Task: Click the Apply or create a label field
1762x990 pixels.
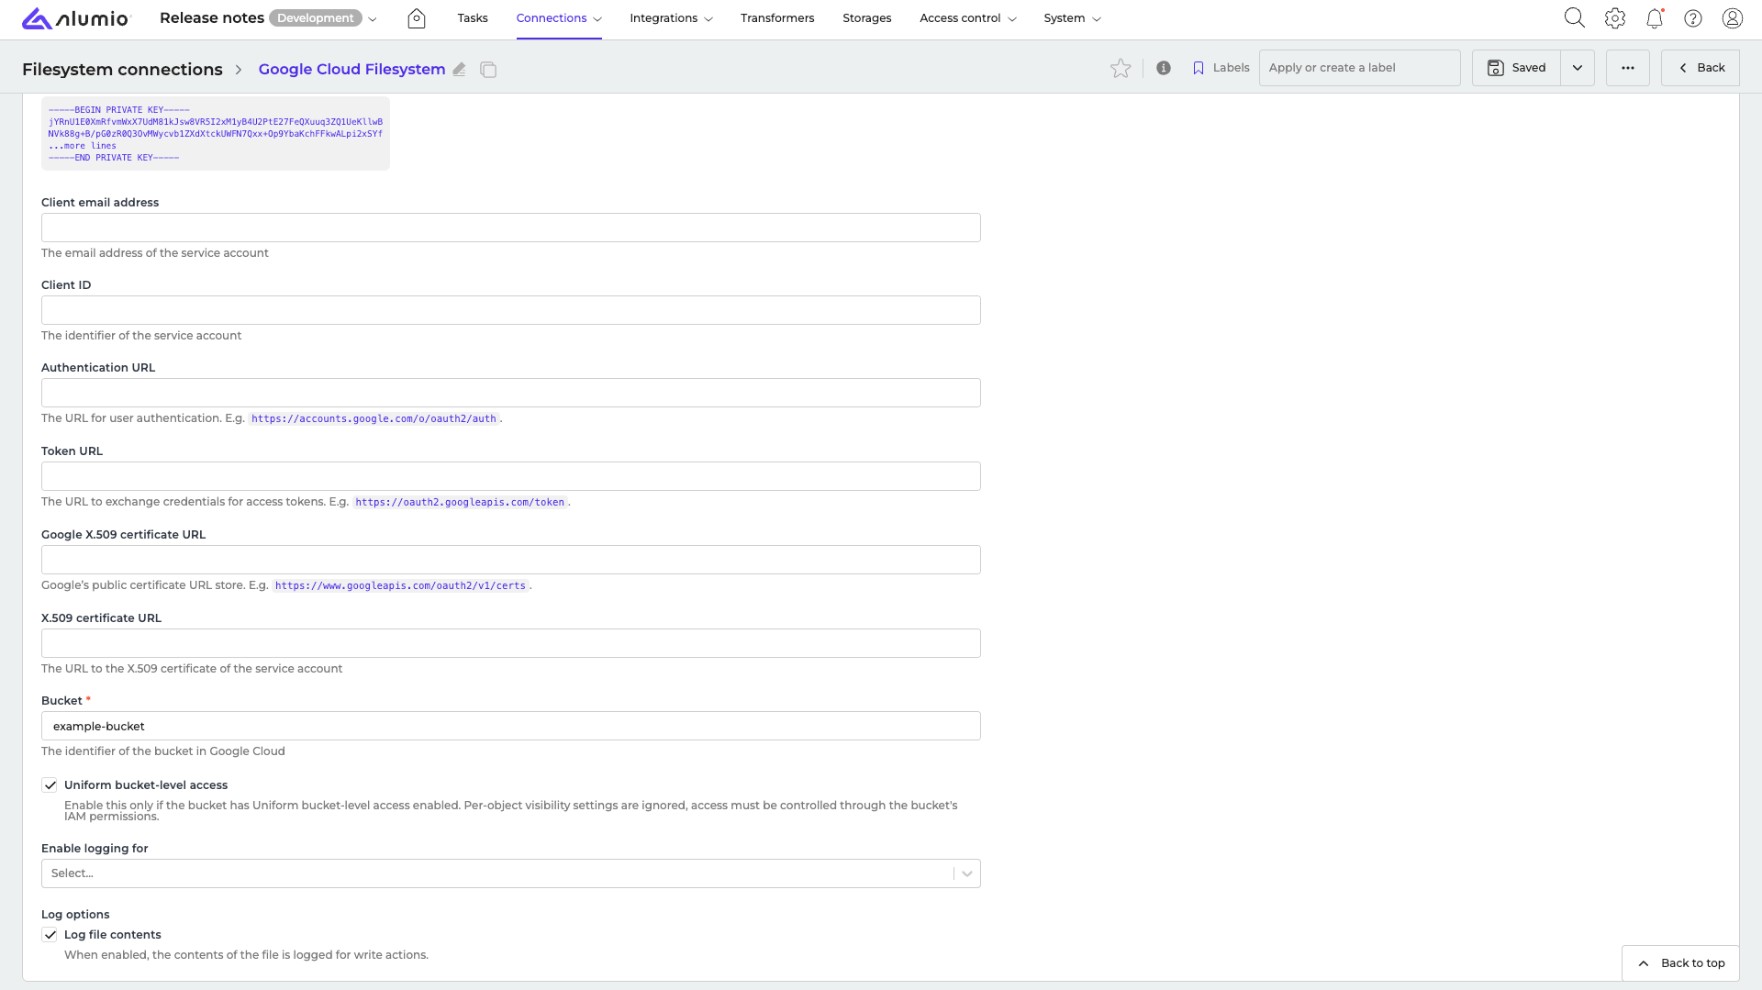Action: coord(1360,68)
